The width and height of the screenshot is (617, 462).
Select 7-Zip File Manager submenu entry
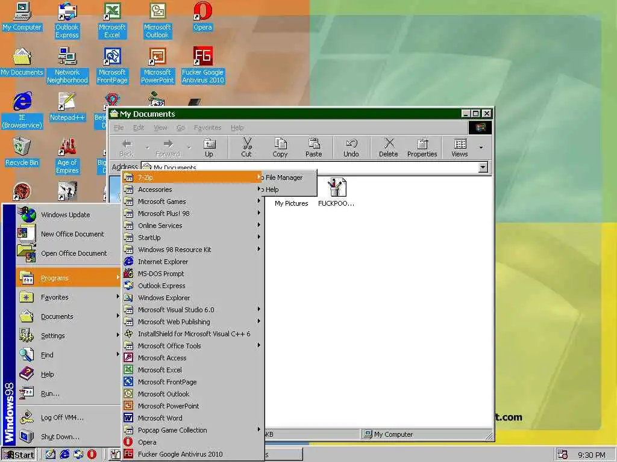tap(289, 177)
